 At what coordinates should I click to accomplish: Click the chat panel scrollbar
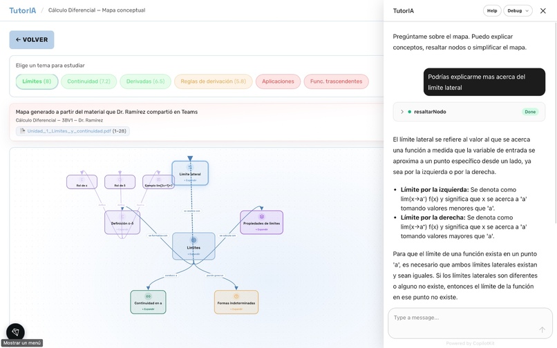pyautogui.click(x=555, y=122)
